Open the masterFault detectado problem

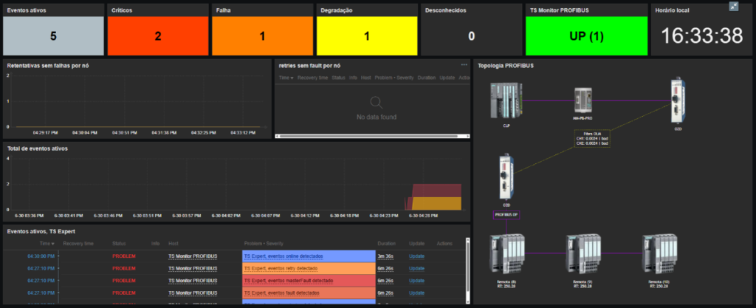[289, 281]
